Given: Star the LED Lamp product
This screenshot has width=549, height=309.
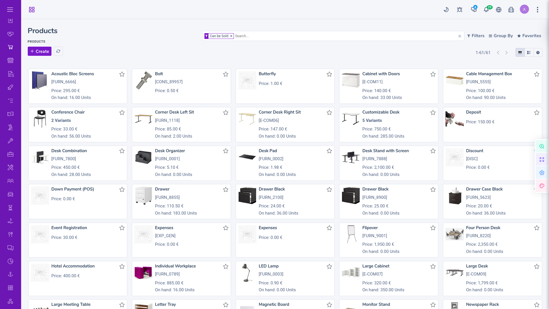Looking at the screenshot, I should click(329, 267).
